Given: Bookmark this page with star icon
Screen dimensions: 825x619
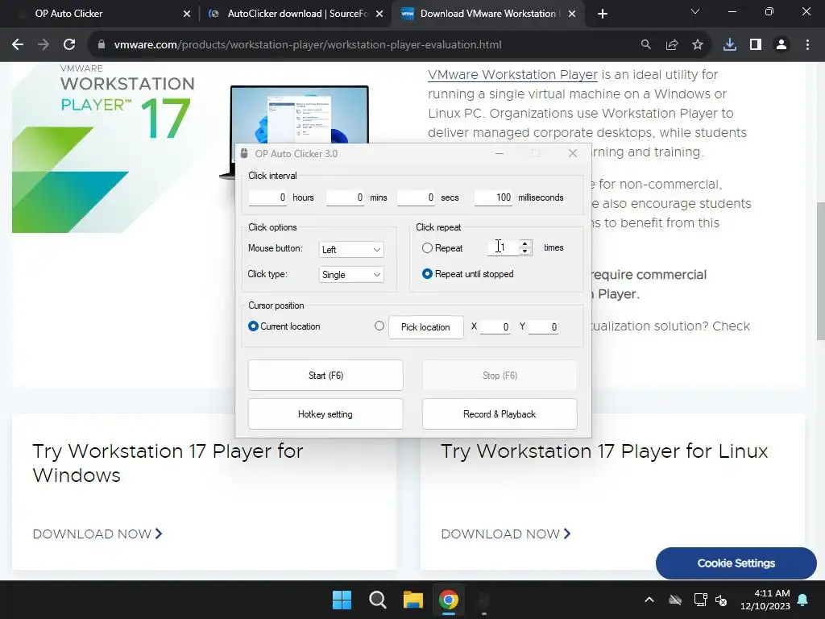Looking at the screenshot, I should (x=698, y=45).
